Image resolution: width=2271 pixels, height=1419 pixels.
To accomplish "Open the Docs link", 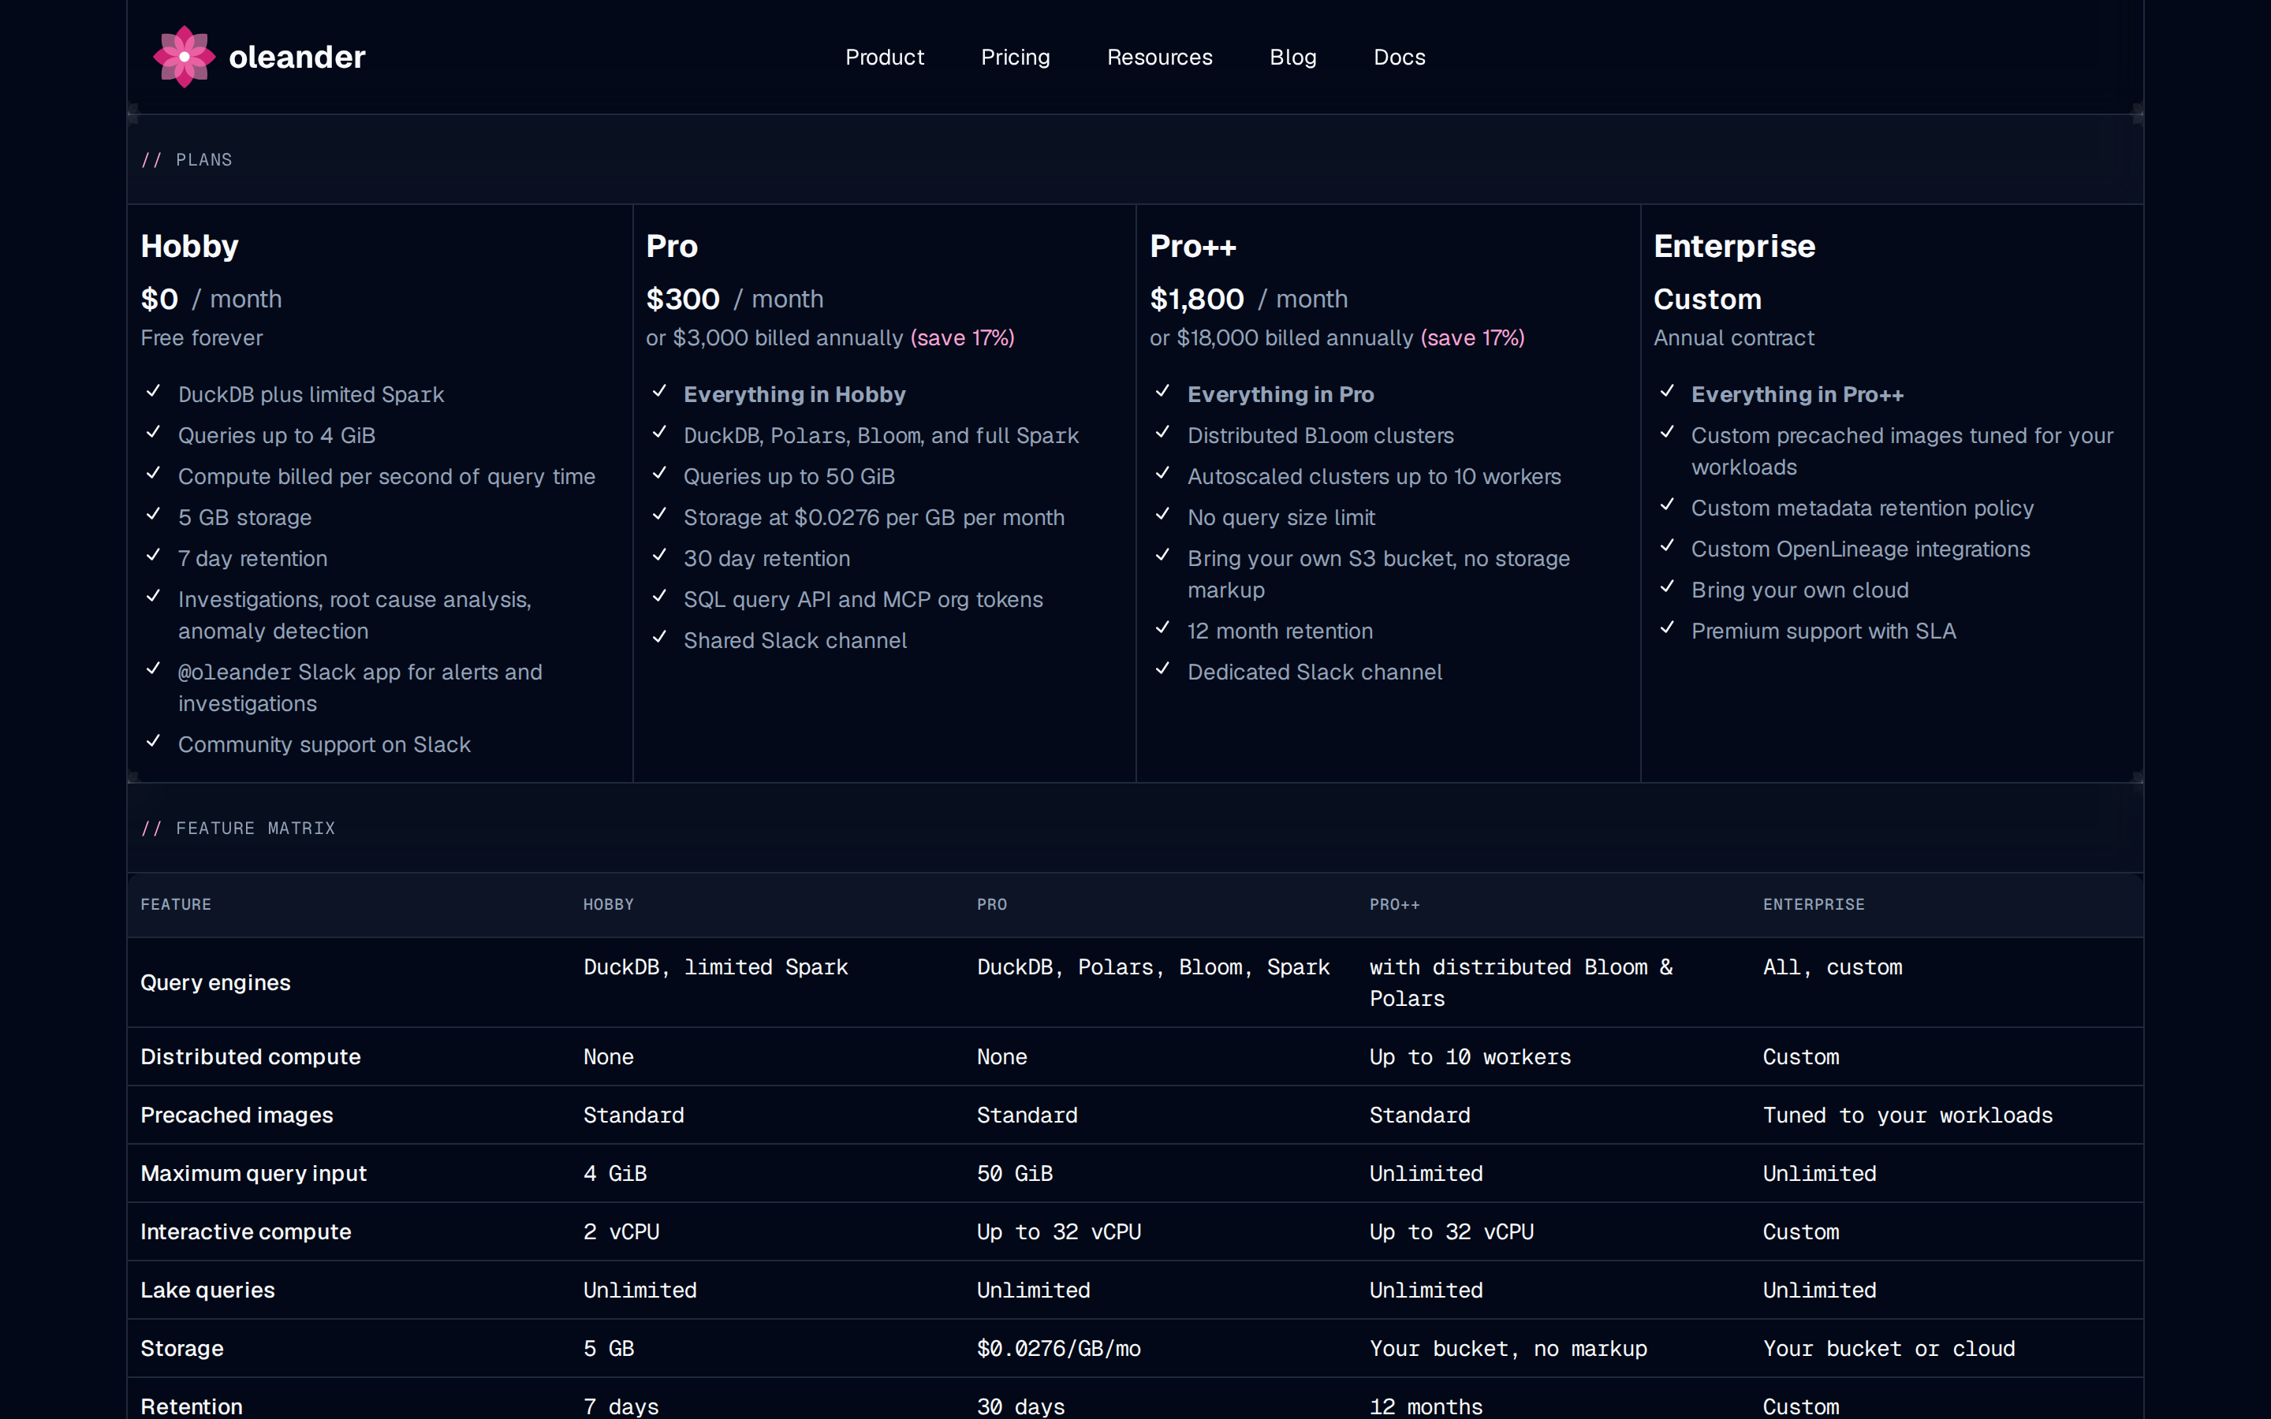I will [1399, 58].
